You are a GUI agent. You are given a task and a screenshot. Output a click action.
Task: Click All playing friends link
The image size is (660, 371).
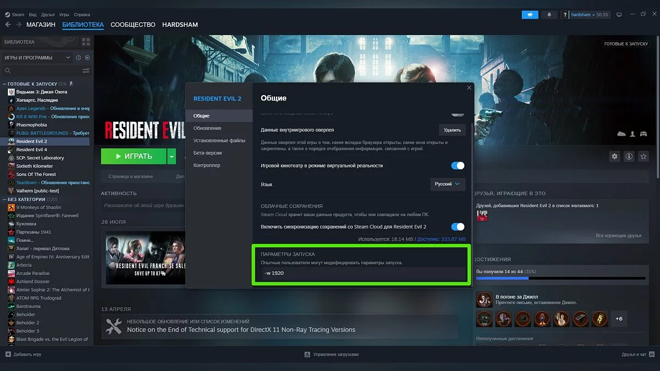click(x=619, y=236)
